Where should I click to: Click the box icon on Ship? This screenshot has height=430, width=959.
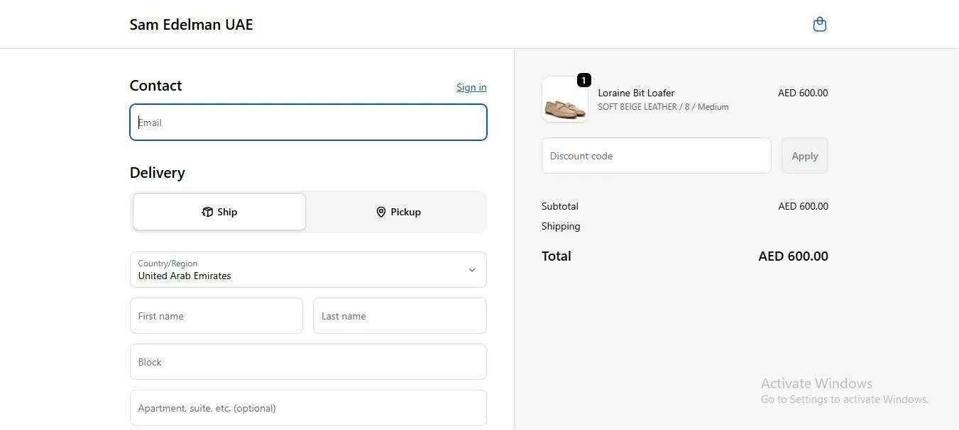coord(207,212)
